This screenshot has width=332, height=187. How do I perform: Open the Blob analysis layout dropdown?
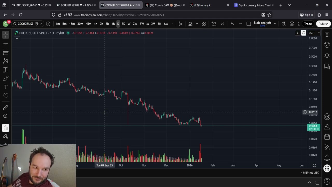275,24
